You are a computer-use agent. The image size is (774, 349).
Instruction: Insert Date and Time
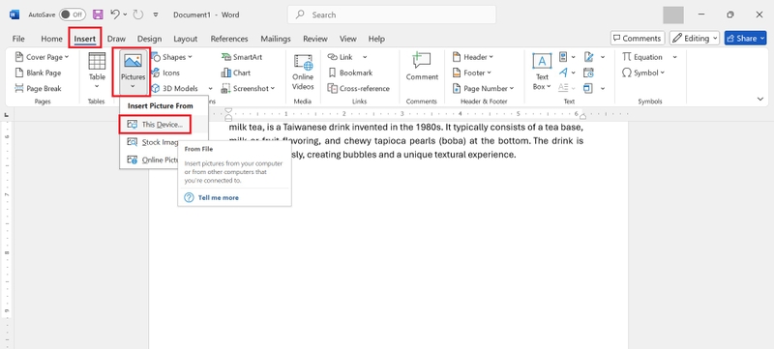[588, 73]
